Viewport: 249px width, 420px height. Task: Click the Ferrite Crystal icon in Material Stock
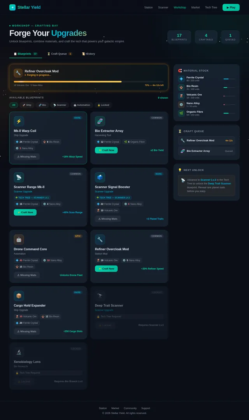coord(181,79)
